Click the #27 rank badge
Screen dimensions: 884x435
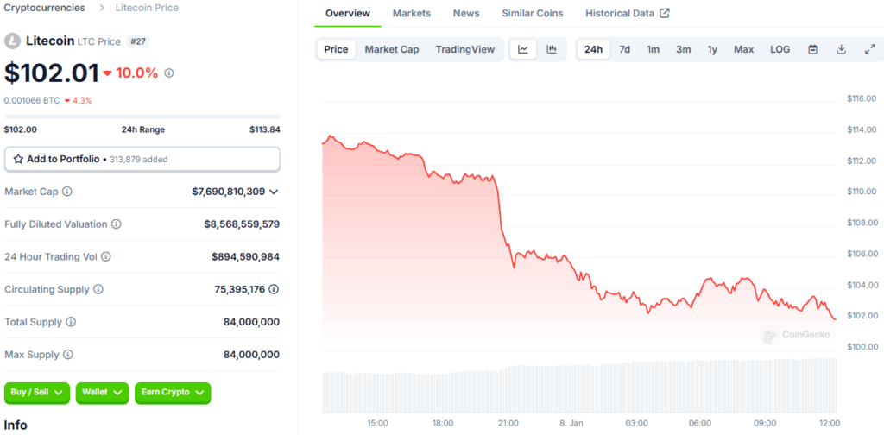[x=138, y=41]
